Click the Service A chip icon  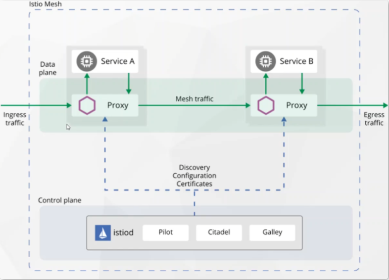pos(87,61)
